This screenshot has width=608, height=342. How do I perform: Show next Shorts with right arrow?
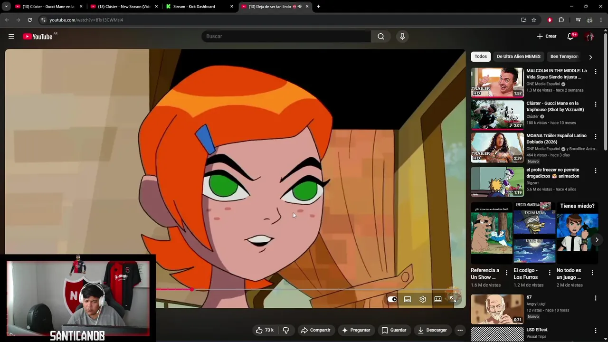point(597,240)
